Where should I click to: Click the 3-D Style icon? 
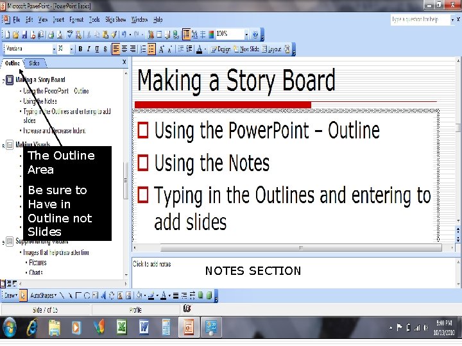209,295
